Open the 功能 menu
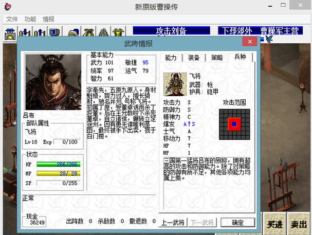Viewport: 312px width, 235px height. 30,19
